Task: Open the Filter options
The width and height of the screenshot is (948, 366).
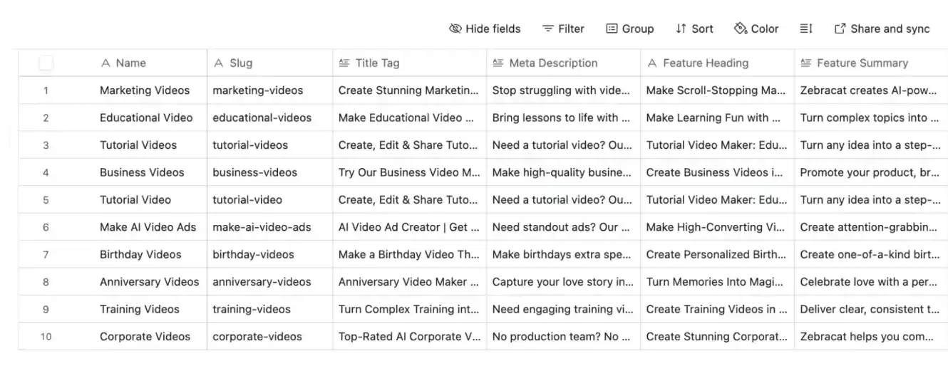Action: point(563,28)
